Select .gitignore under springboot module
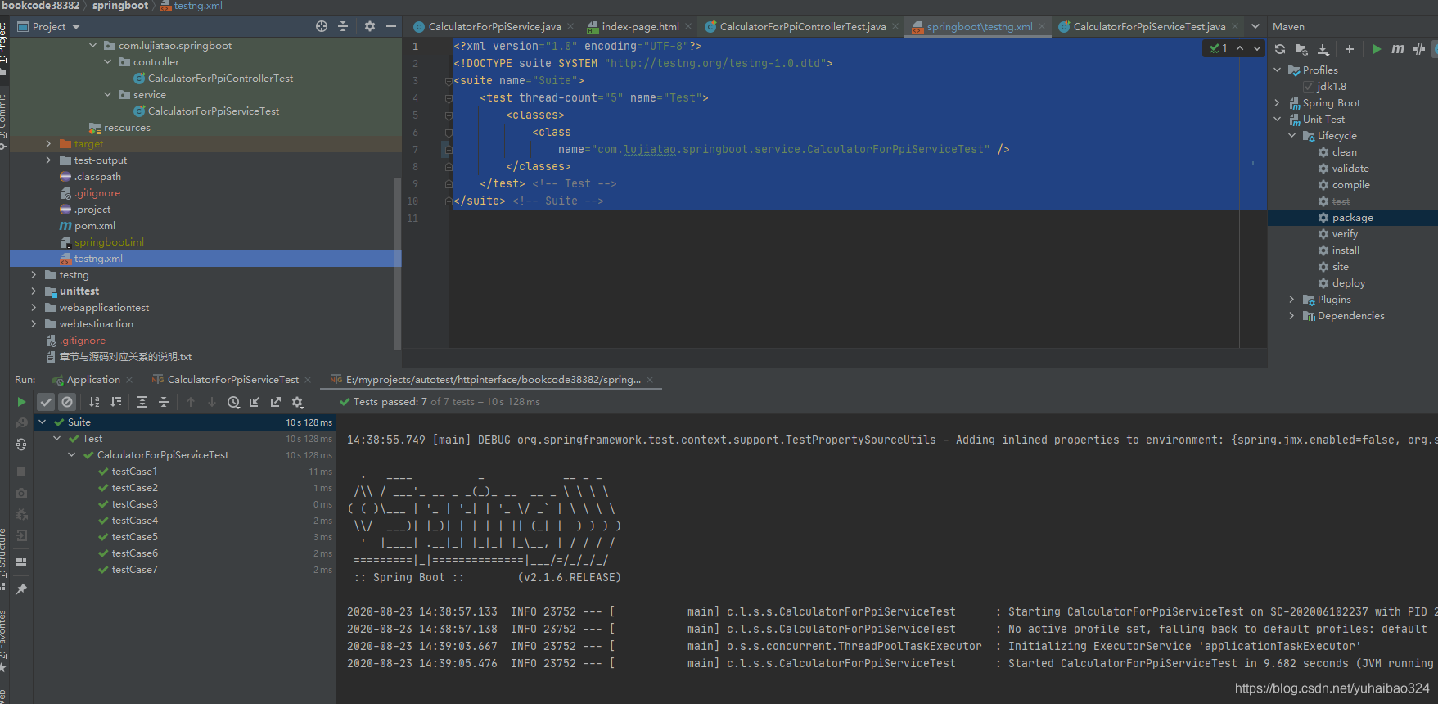Viewport: 1438px width, 704px height. point(97,193)
